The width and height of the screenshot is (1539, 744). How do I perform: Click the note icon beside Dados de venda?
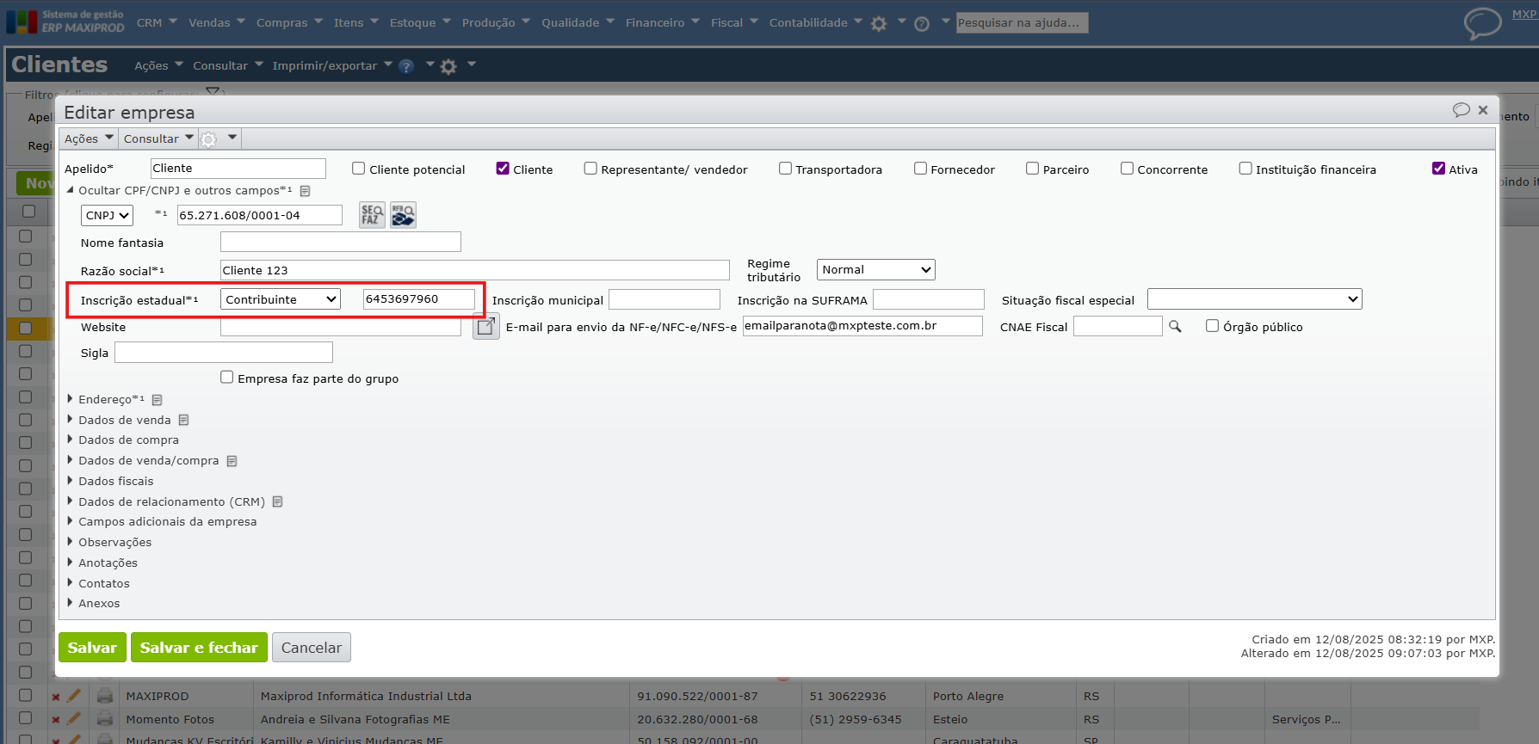pos(183,420)
